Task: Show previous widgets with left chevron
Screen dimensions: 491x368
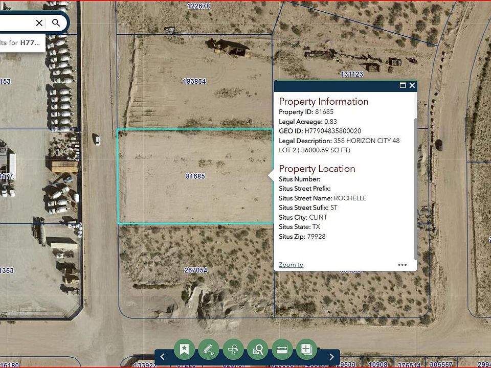Action: (x=163, y=357)
